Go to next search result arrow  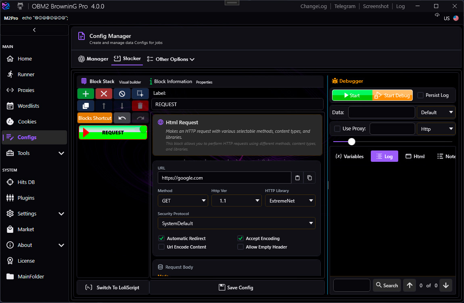click(x=446, y=285)
